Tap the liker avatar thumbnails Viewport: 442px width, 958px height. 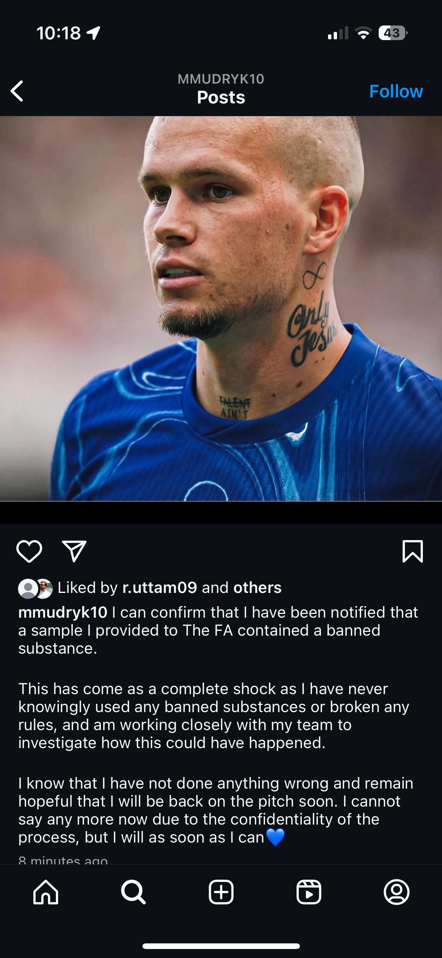(x=36, y=588)
